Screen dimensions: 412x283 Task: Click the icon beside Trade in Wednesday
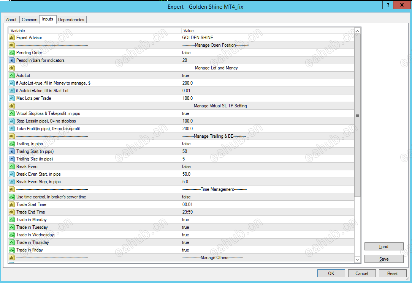pyautogui.click(x=11, y=235)
